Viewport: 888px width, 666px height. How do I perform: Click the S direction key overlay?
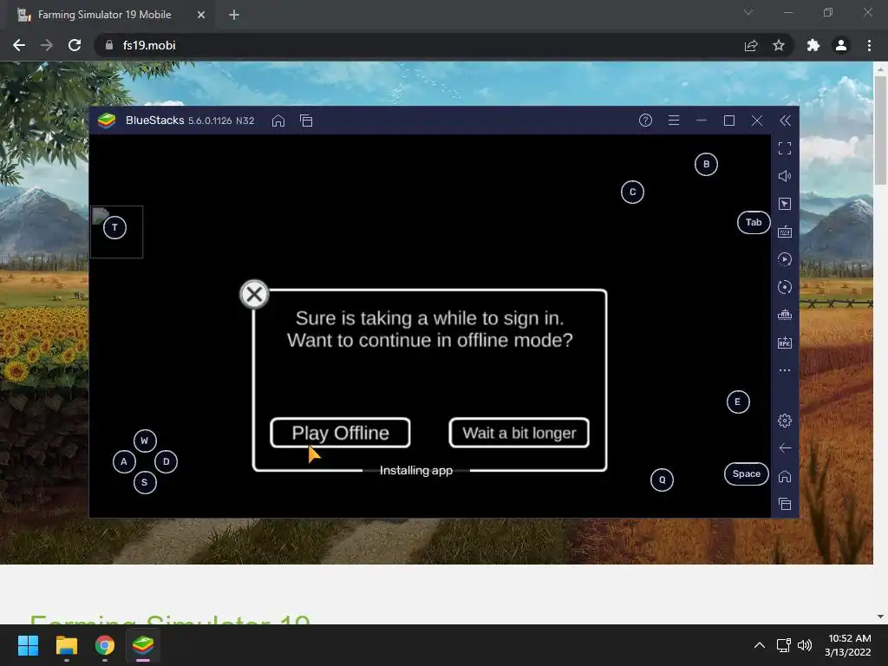coord(145,482)
